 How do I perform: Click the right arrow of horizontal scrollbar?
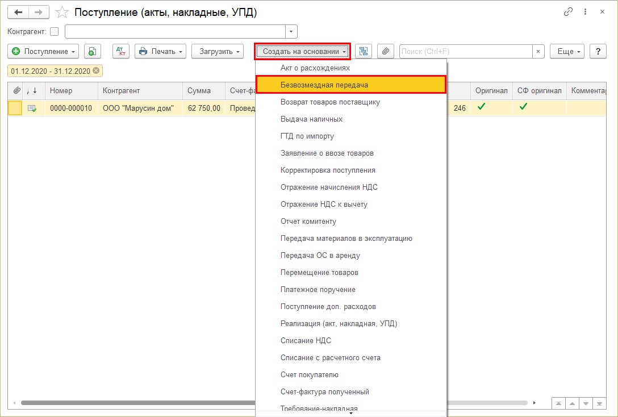coord(535,403)
